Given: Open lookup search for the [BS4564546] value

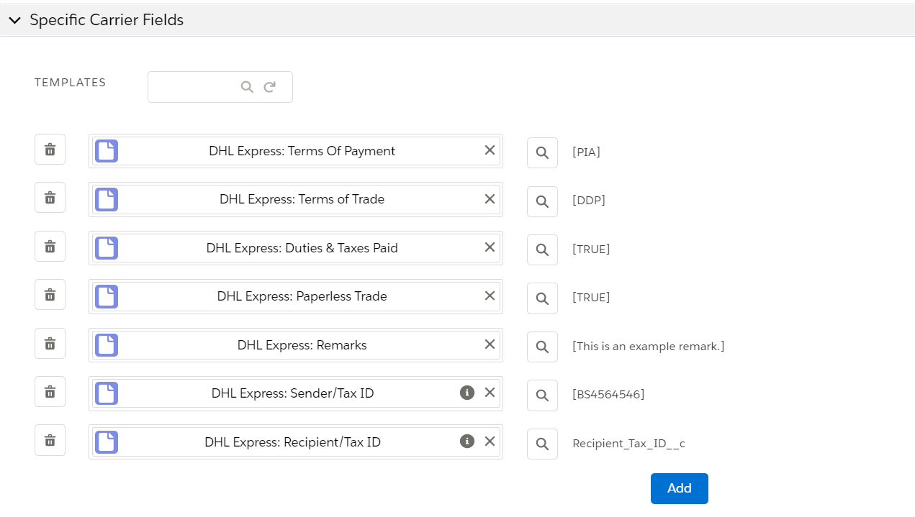Looking at the screenshot, I should coord(542,395).
